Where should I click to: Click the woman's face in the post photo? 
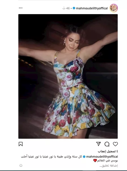(73, 42)
